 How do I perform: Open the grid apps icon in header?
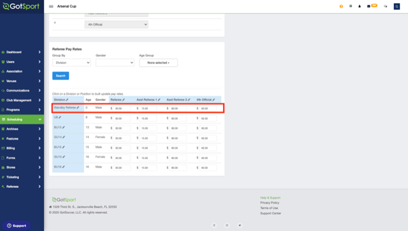pyautogui.click(x=351, y=6)
